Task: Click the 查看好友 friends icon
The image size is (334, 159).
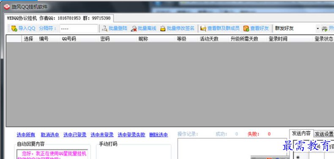Action: click(x=246, y=29)
